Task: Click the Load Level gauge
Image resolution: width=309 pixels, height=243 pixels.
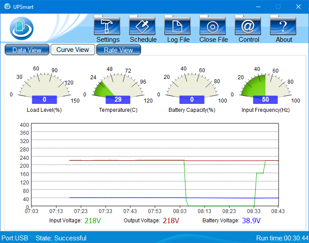Action: click(x=44, y=86)
